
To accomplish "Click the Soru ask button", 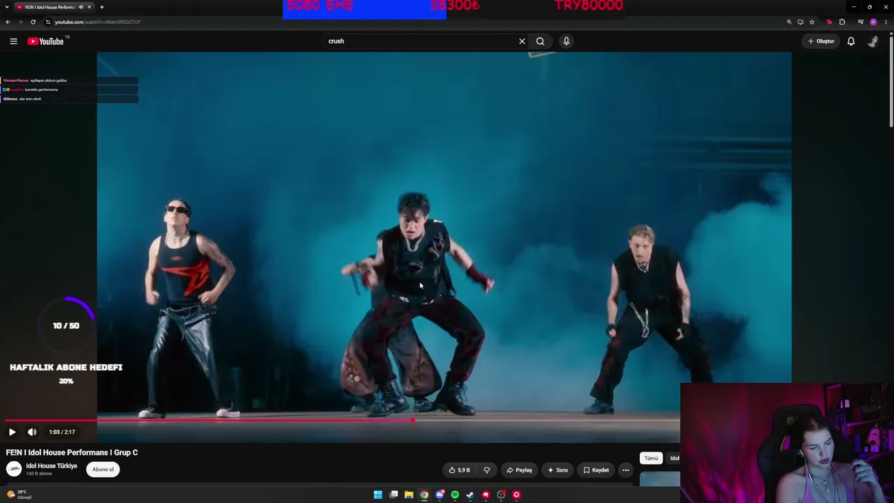I will [x=558, y=470].
